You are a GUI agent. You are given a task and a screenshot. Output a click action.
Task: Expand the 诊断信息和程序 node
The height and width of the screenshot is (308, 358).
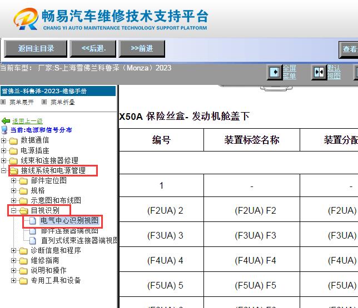coord(13,250)
